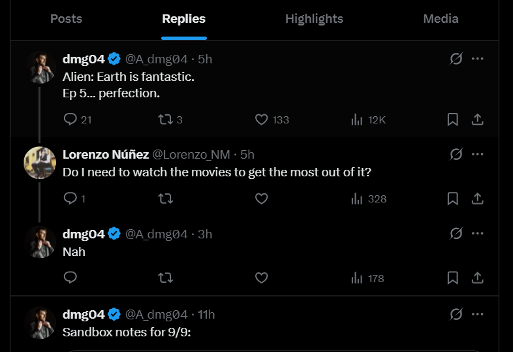Viewport: 513px width, 352px height.
Task: Like Lorenzo Núñez's reply
Action: (x=262, y=199)
